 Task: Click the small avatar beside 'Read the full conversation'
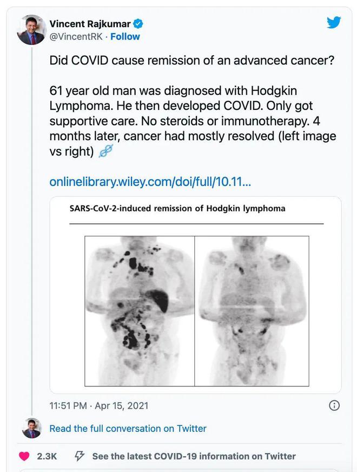point(31,428)
